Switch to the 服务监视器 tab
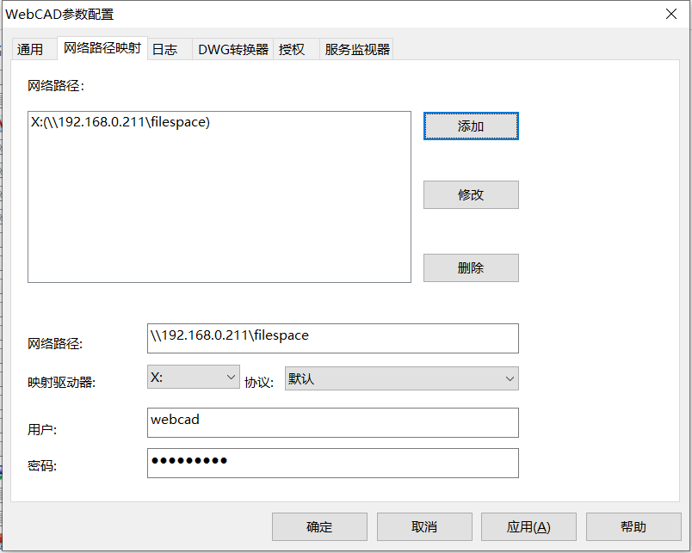The image size is (692, 553). point(356,49)
